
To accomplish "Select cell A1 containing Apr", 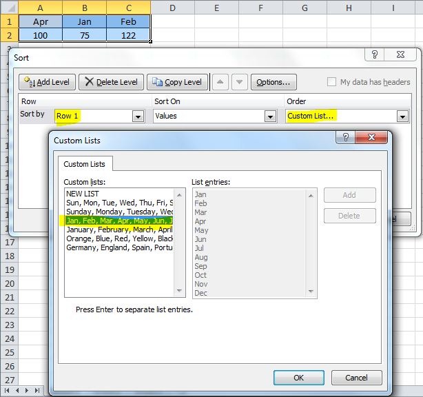I will pos(41,21).
